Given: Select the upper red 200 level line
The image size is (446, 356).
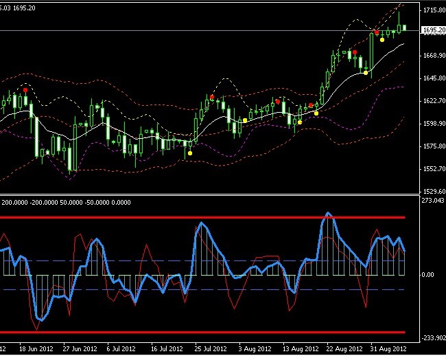Looking at the screenshot, I should pos(202,217).
